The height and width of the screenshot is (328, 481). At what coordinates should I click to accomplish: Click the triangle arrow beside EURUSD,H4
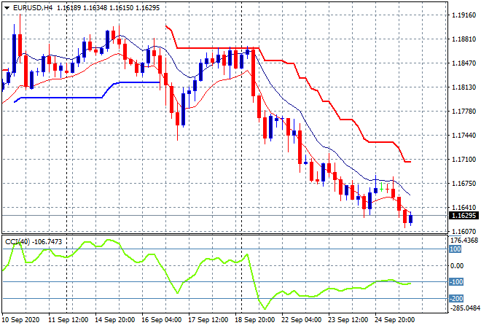pyautogui.click(x=7, y=7)
